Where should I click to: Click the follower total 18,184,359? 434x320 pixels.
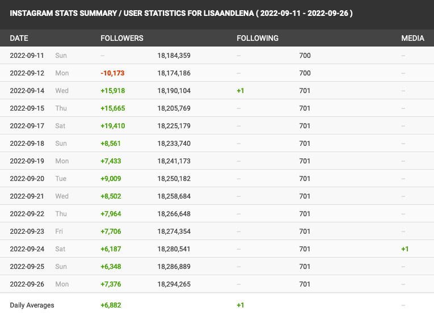coord(174,56)
